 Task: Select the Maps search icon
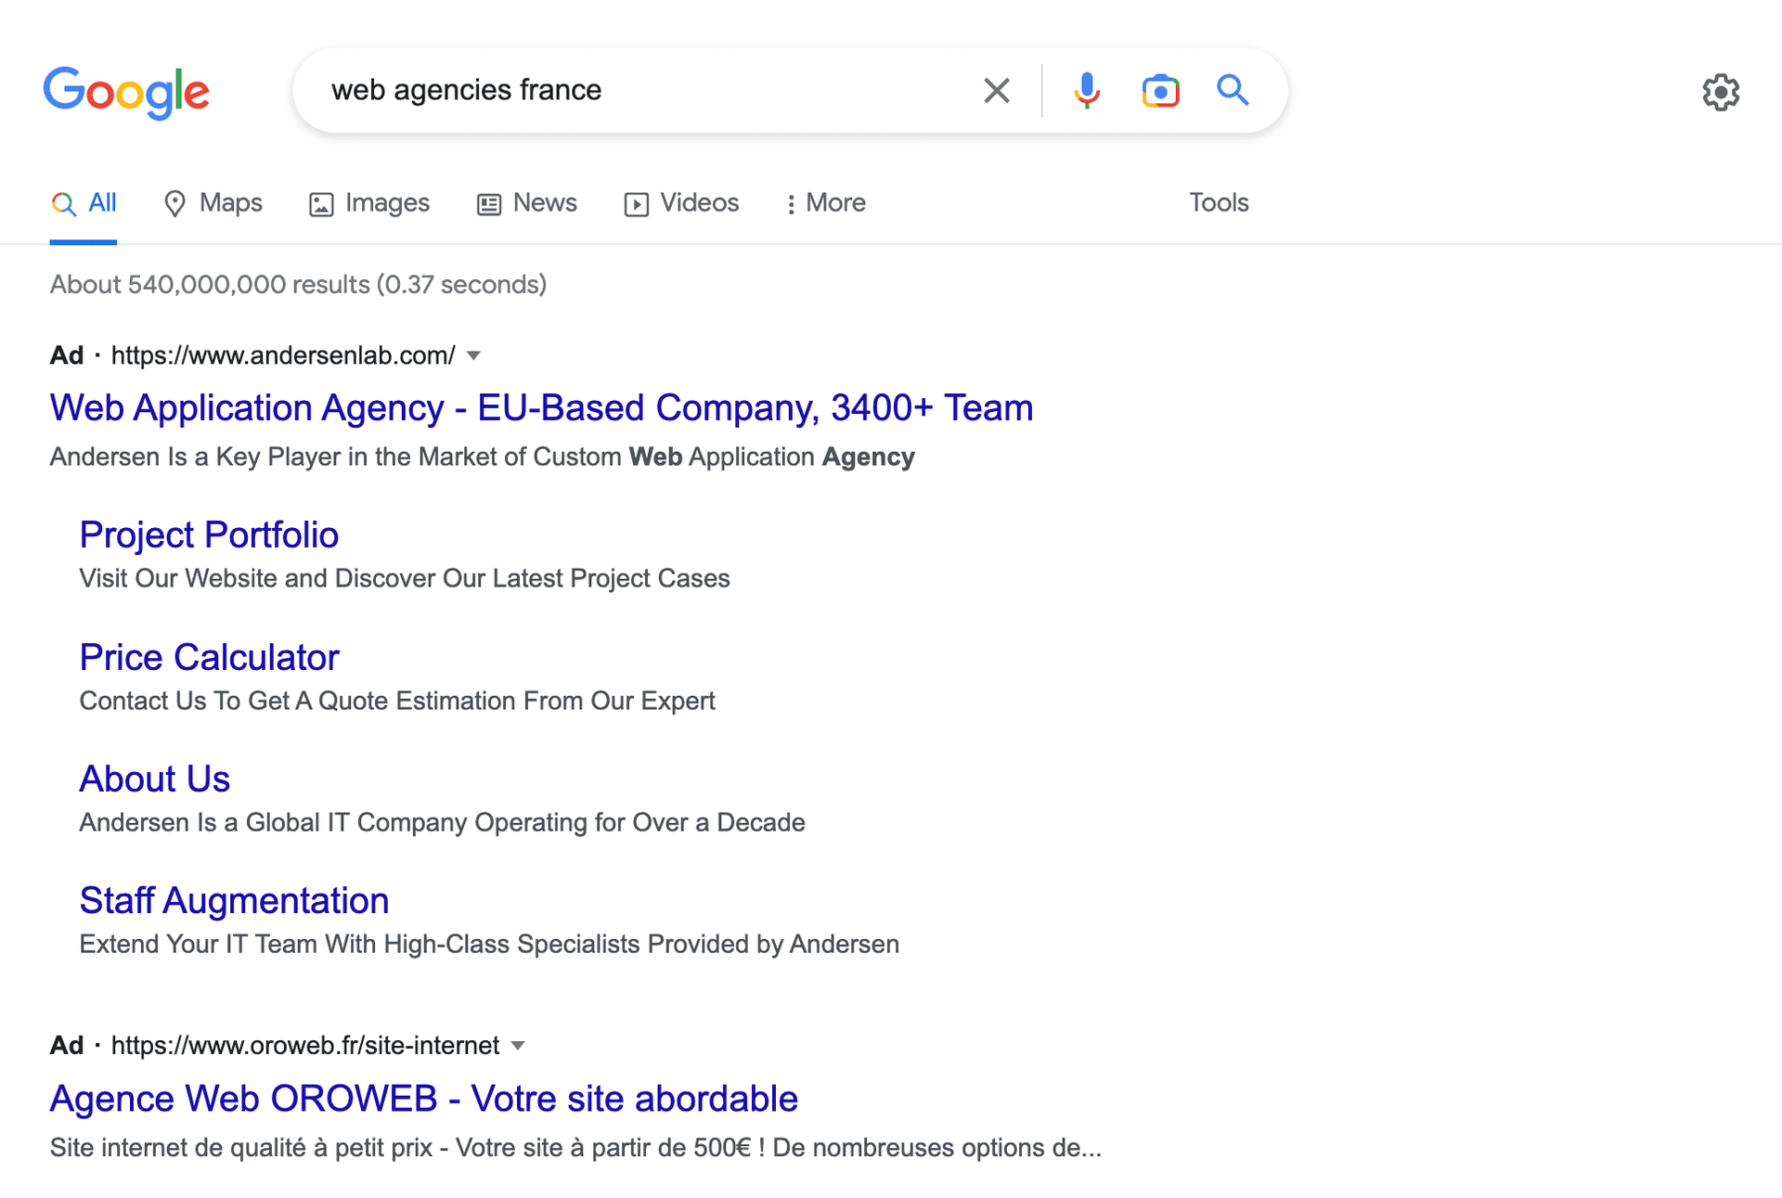coord(213,203)
